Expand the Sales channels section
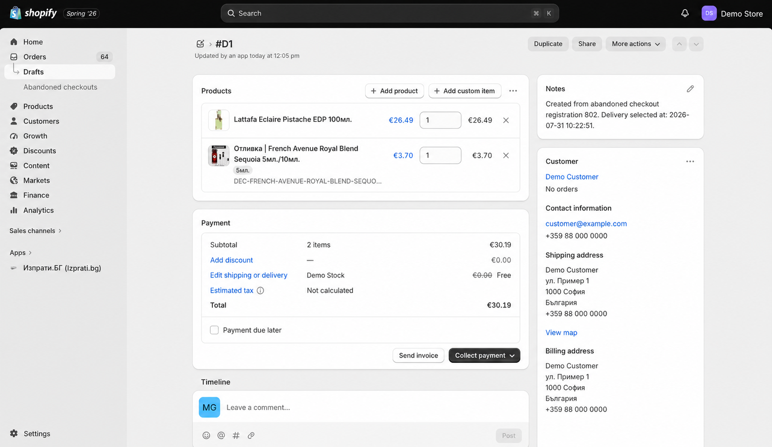772x447 pixels. tap(36, 231)
